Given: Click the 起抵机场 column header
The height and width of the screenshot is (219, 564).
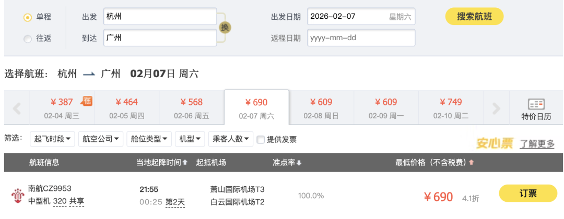Looking at the screenshot, I should [x=211, y=163].
